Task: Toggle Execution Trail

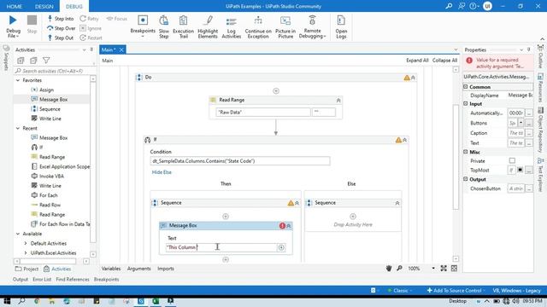Action: pyautogui.click(x=183, y=26)
